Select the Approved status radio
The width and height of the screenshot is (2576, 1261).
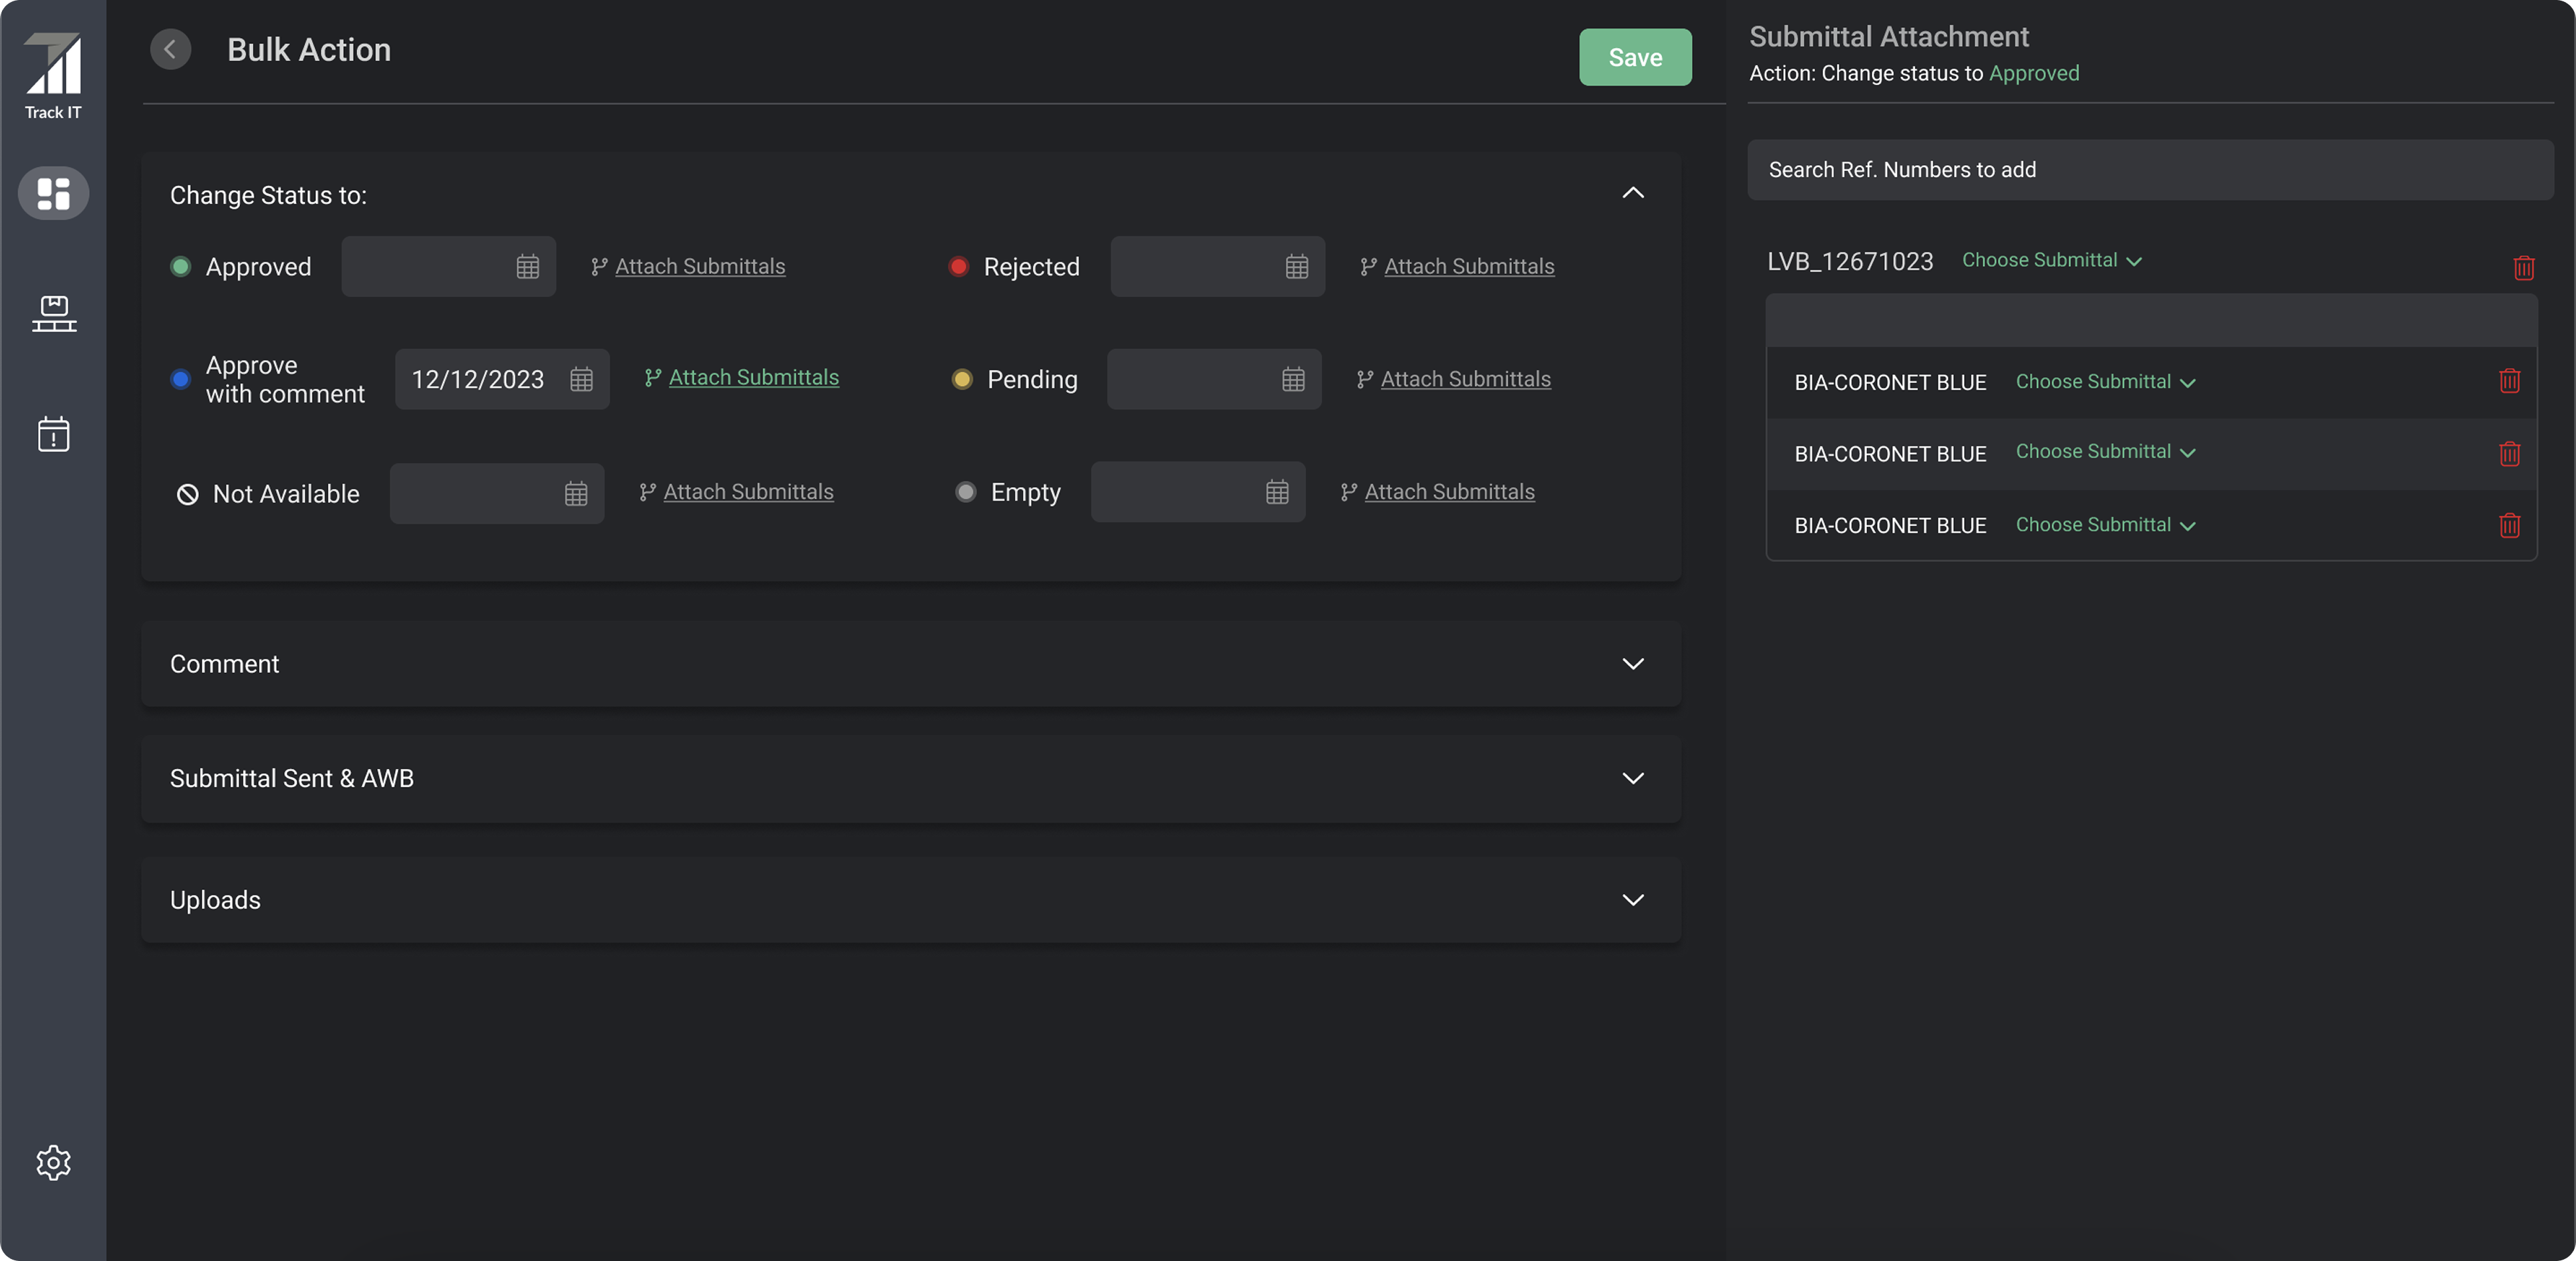pos(181,266)
